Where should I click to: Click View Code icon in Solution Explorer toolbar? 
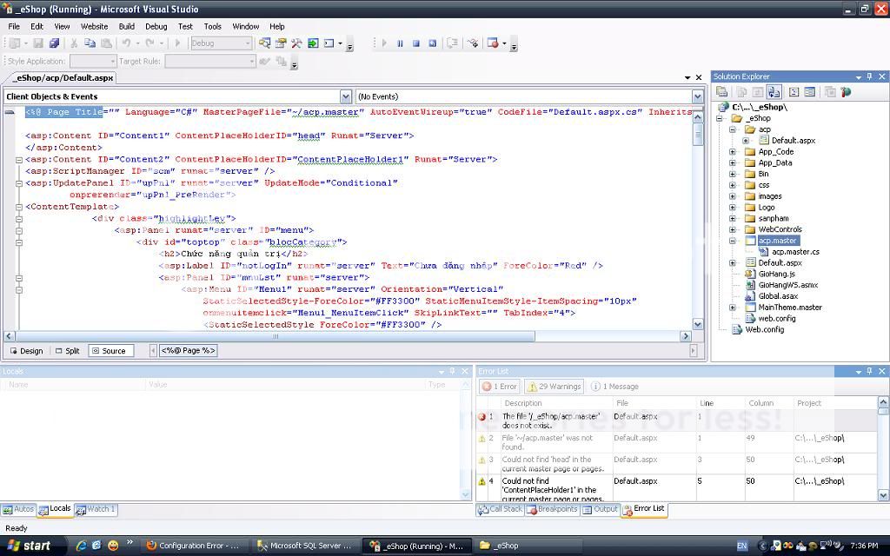(x=794, y=91)
